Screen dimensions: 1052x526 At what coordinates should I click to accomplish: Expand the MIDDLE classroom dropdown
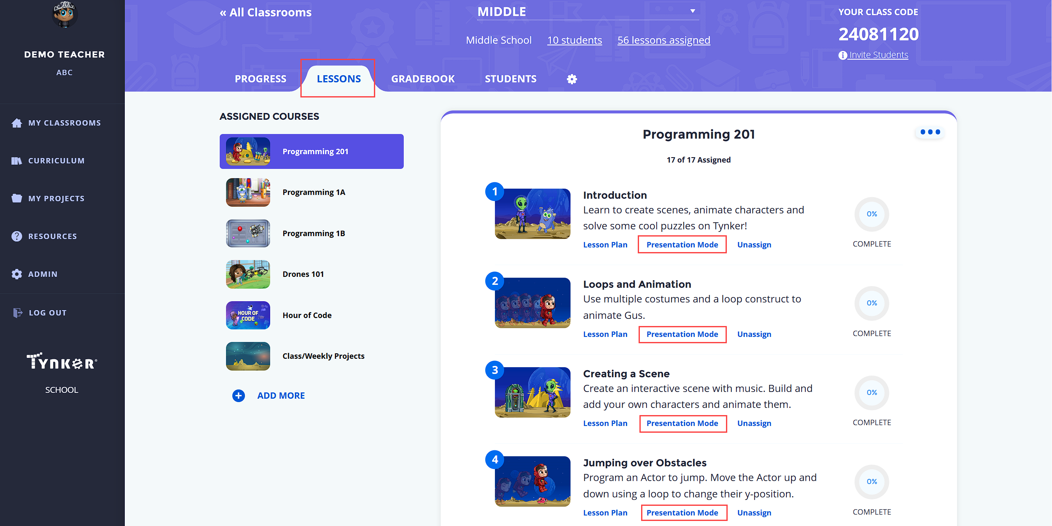coord(588,11)
